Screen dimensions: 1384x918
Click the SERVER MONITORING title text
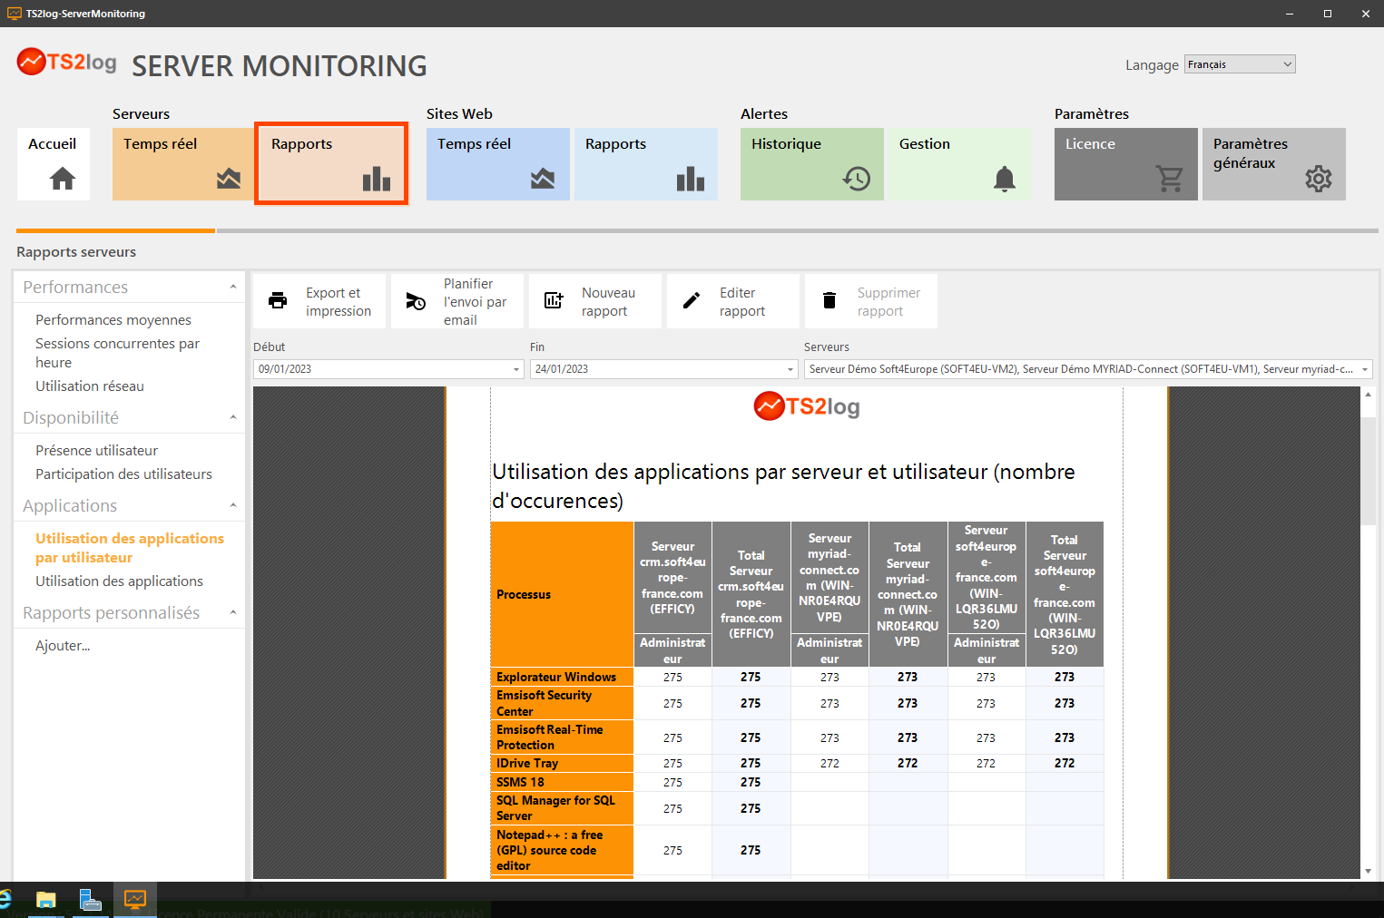pyautogui.click(x=280, y=65)
